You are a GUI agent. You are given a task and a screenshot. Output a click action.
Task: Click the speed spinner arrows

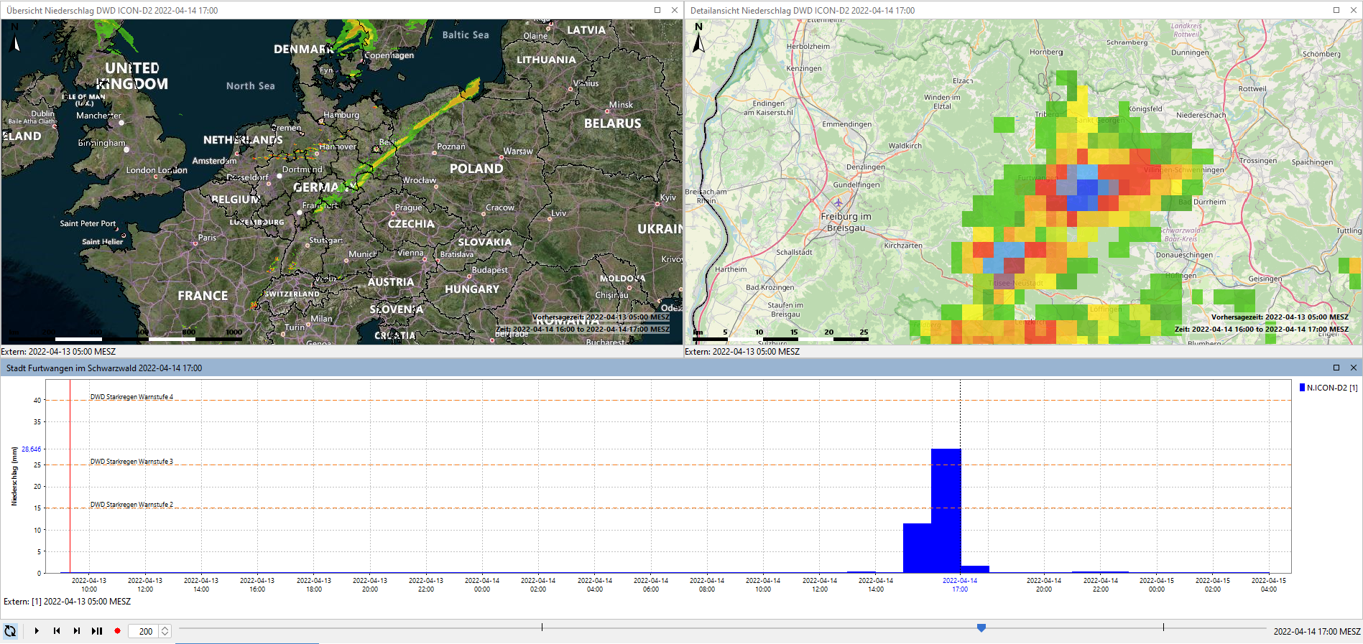click(x=165, y=631)
